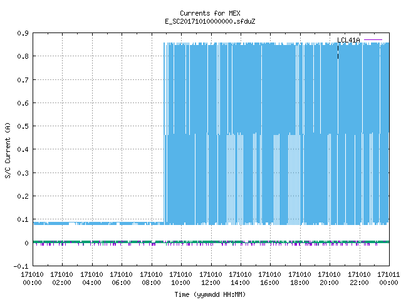This screenshot has width=401, height=300.
Task: Click the 0.2 Y-axis tick label
Action: [x=23, y=196]
